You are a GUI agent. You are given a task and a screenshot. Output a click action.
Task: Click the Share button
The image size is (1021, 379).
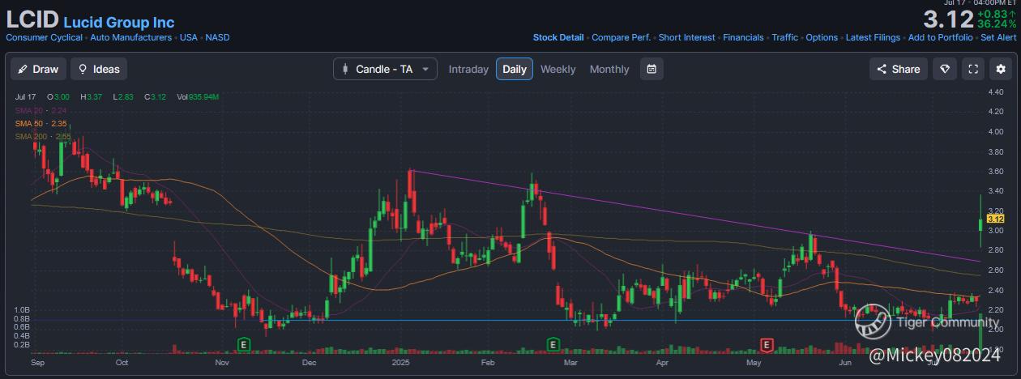[x=899, y=69]
